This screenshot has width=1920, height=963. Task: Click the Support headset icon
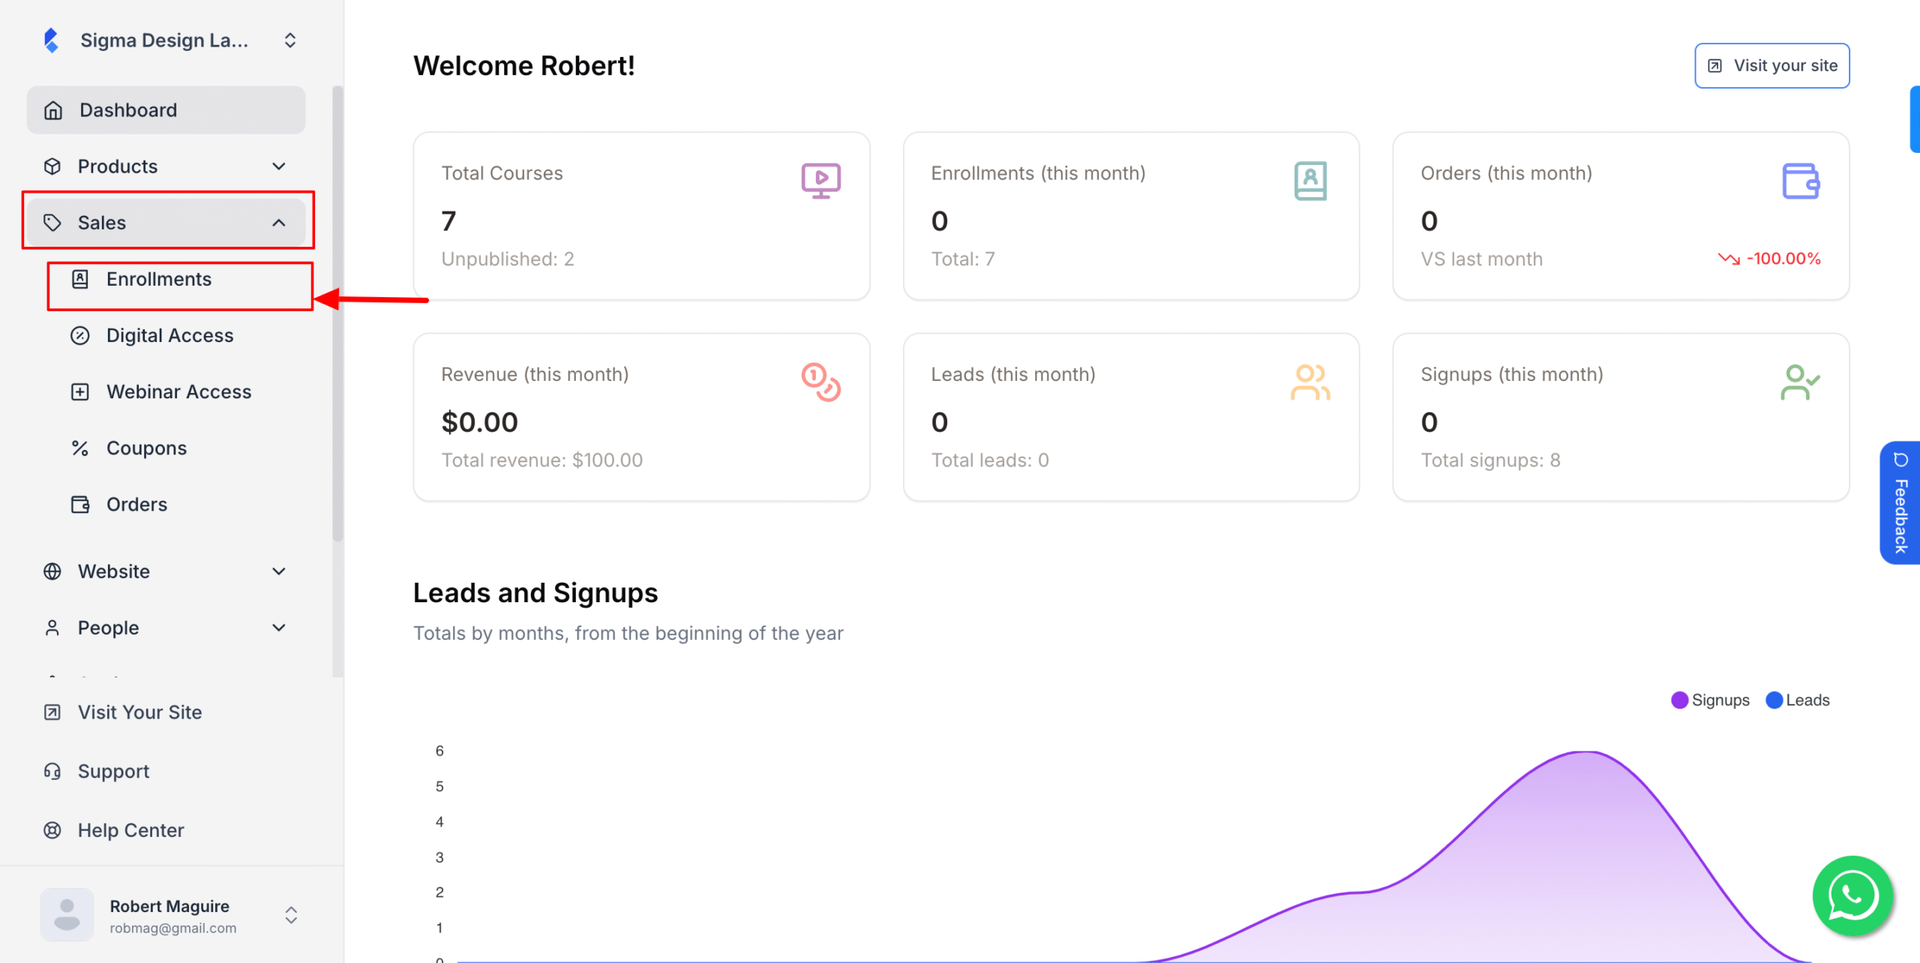tap(52, 771)
